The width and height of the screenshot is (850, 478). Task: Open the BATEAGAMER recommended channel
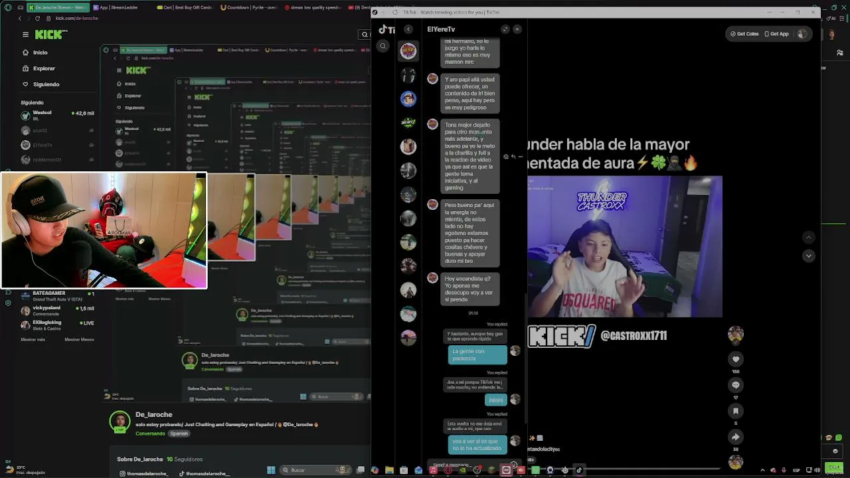click(58, 296)
